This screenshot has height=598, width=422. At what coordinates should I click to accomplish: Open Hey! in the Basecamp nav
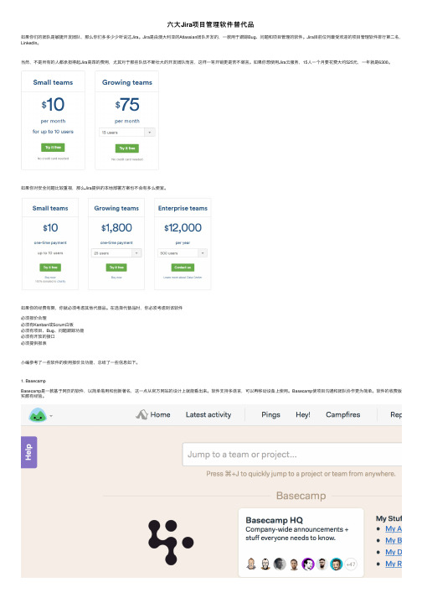pyautogui.click(x=303, y=415)
